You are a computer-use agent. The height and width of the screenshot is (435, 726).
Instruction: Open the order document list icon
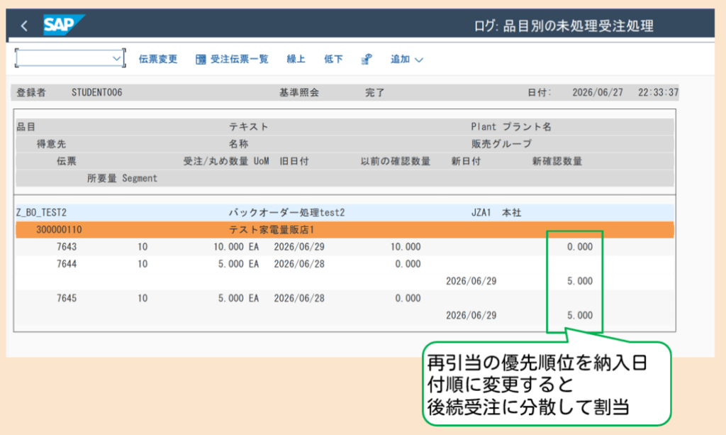(x=201, y=60)
